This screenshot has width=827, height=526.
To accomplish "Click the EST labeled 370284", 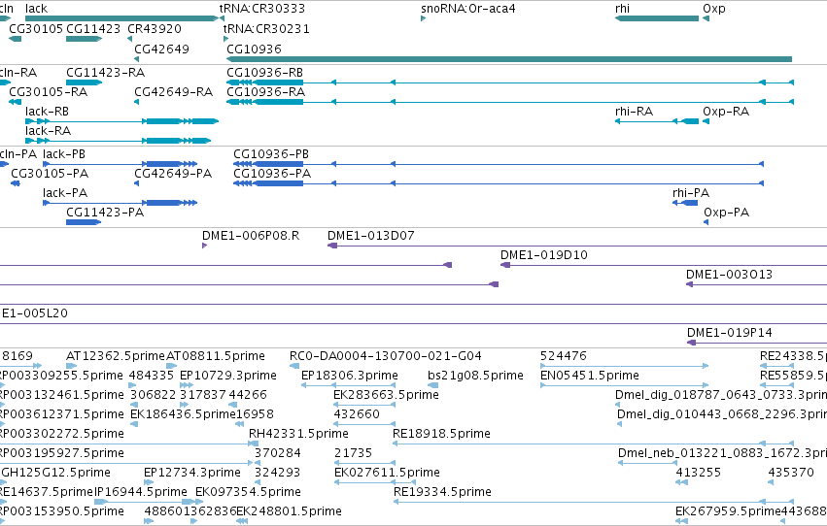I will point(277,453).
